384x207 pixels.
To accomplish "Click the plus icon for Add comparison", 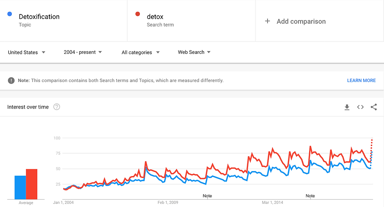I will point(267,21).
